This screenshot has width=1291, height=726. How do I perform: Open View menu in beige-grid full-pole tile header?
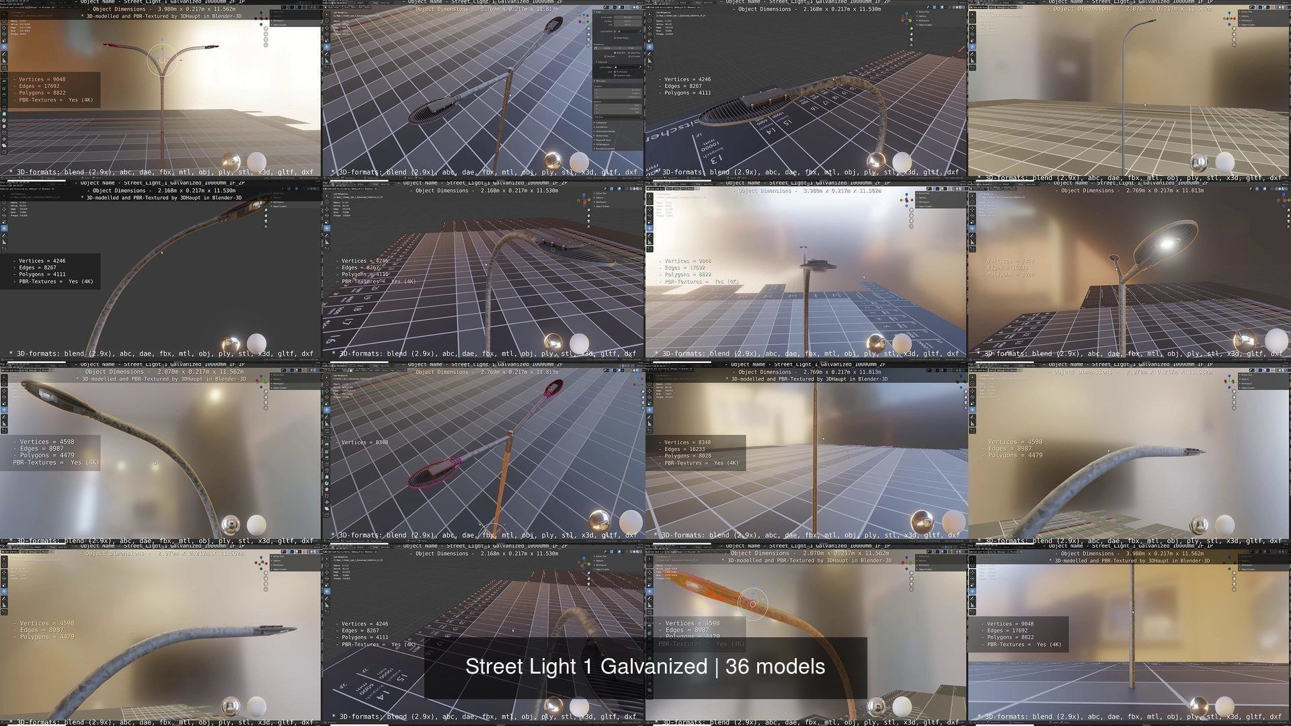click(x=992, y=7)
